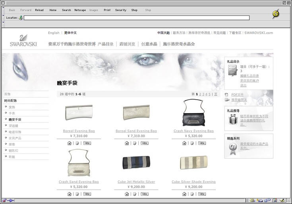Switch language to English
This screenshot has height=204, width=292.
[x=54, y=33]
